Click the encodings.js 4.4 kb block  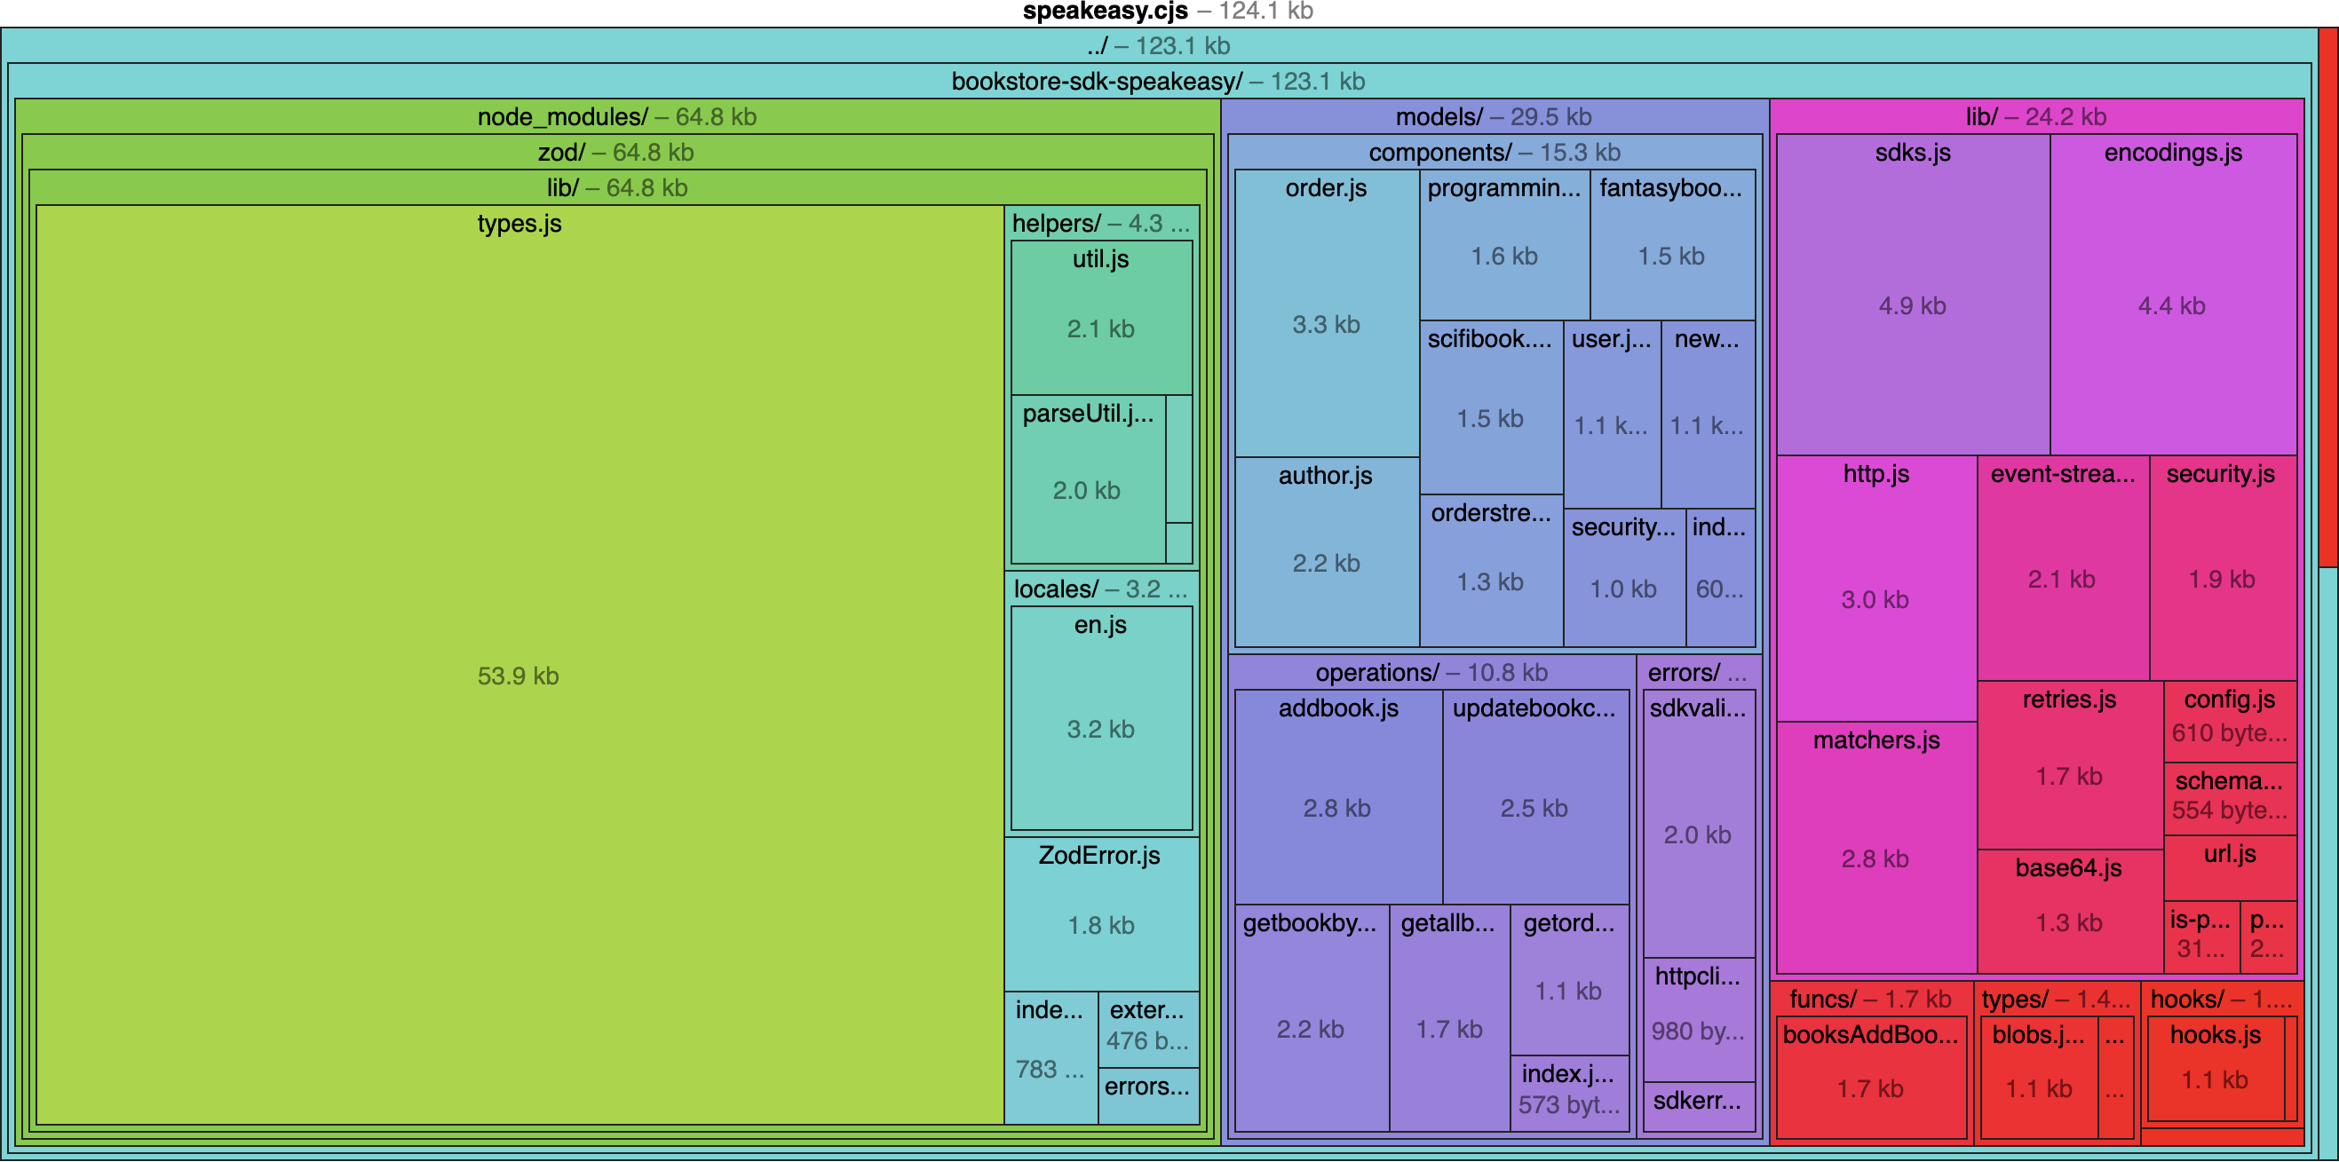coord(2172,295)
